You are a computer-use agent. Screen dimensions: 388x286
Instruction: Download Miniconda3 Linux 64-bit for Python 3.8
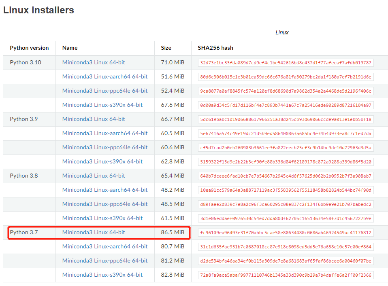tap(94, 176)
